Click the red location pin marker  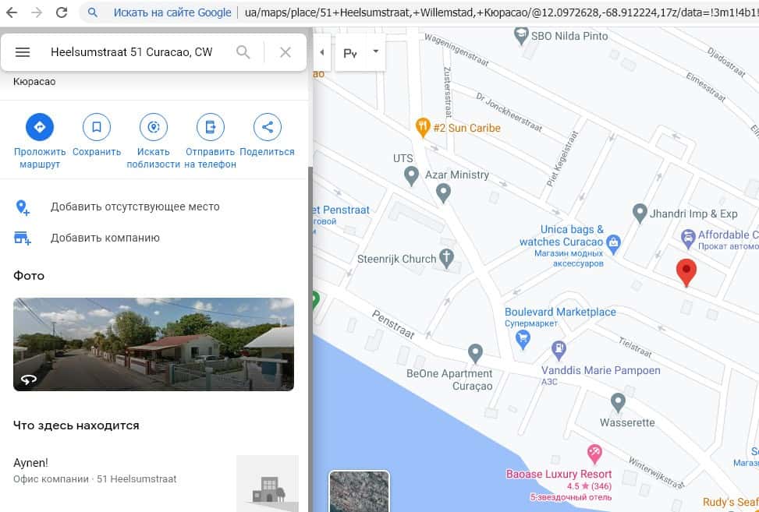pyautogui.click(x=686, y=272)
